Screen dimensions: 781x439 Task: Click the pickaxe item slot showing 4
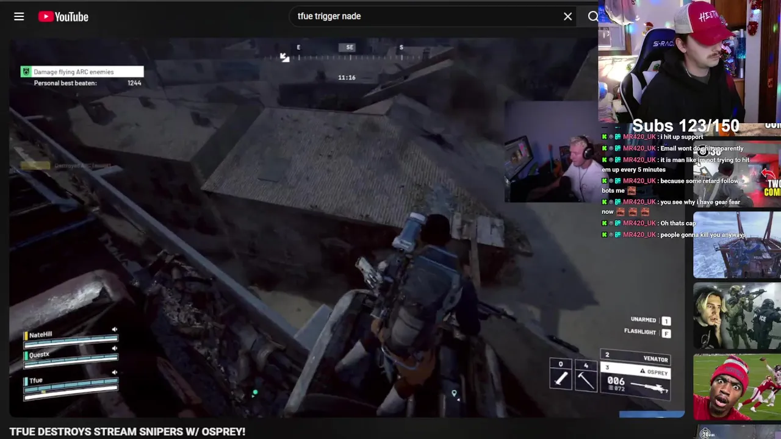(586, 374)
